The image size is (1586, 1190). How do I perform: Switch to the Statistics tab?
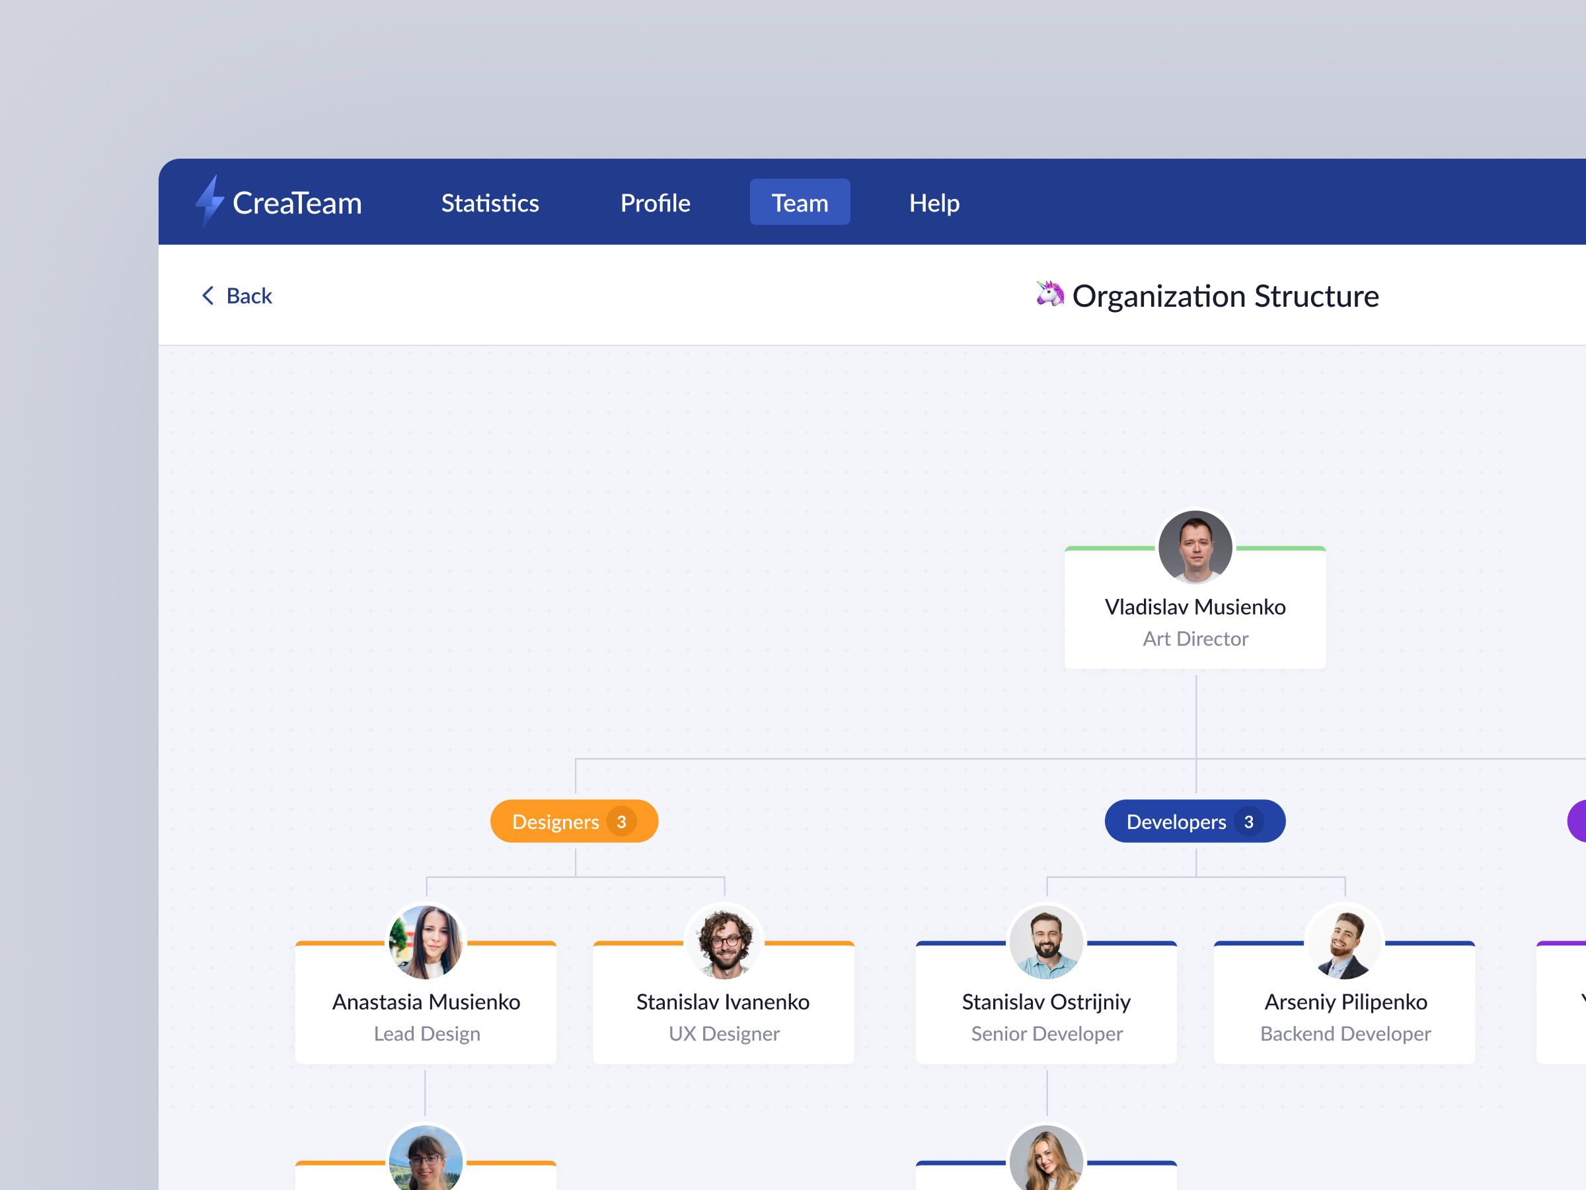pyautogui.click(x=490, y=202)
